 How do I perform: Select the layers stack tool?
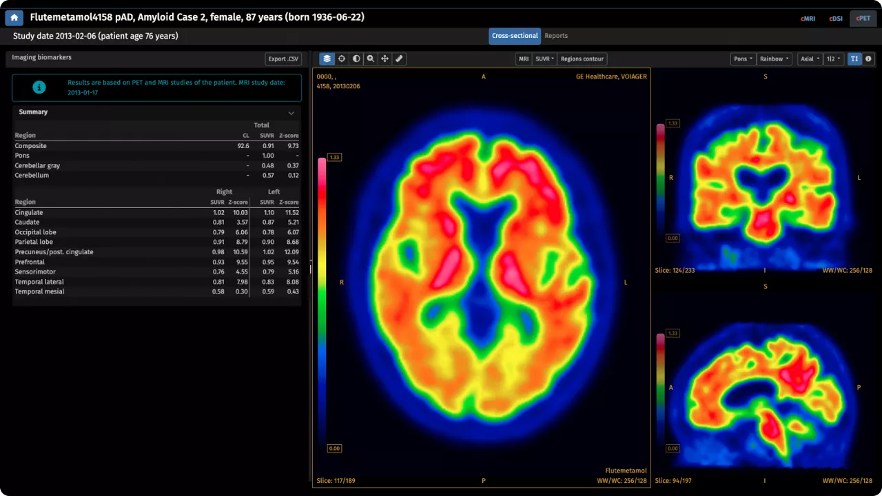(x=327, y=59)
